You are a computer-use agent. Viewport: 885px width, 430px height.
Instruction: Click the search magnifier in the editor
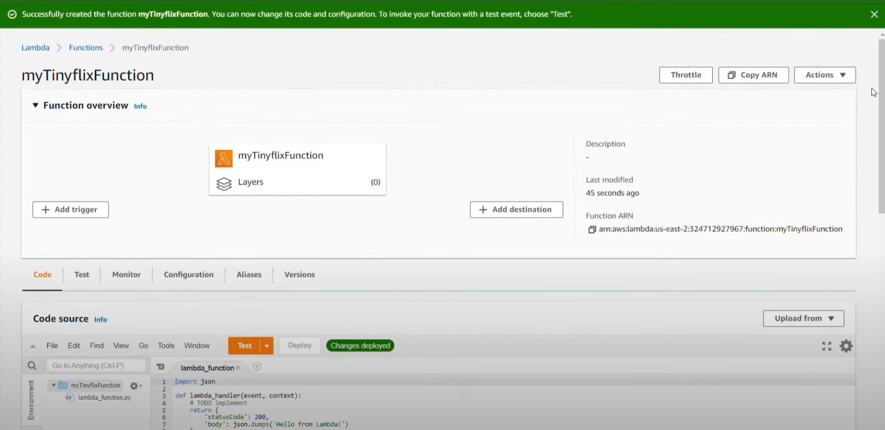[32, 366]
